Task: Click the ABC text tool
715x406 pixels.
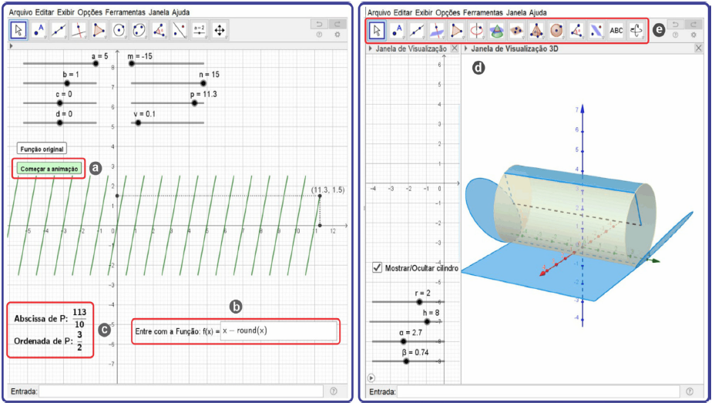Action: pyautogui.click(x=616, y=31)
